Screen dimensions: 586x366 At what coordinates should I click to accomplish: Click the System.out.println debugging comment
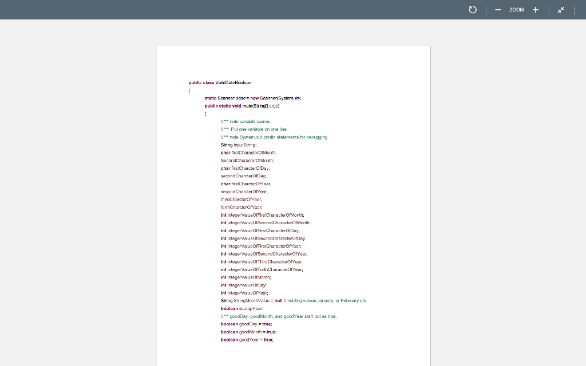tap(274, 137)
